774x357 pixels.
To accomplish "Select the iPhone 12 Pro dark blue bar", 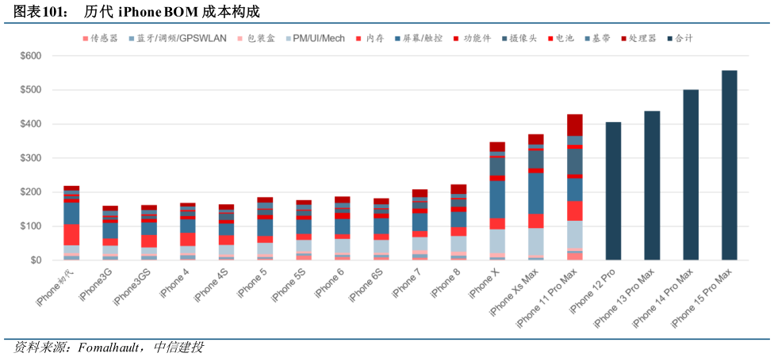I will click(x=613, y=191).
